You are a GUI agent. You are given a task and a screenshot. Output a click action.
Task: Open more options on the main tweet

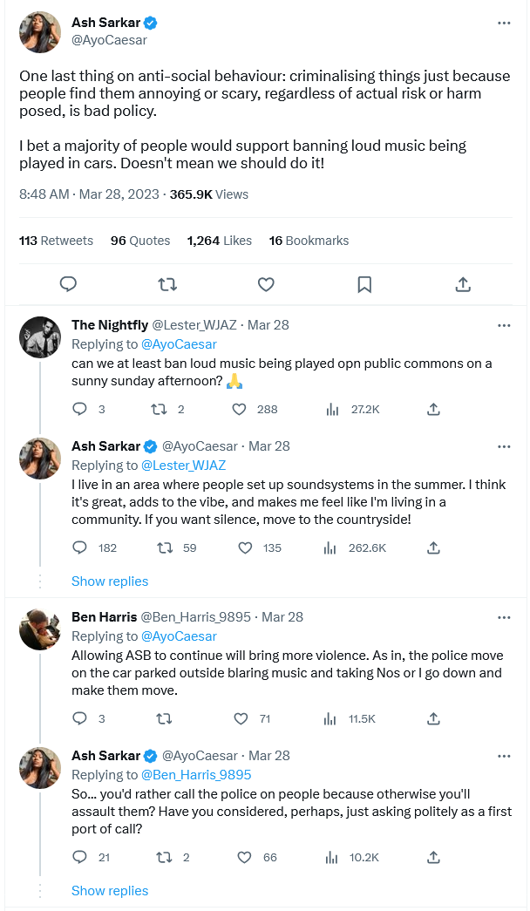coord(504,23)
